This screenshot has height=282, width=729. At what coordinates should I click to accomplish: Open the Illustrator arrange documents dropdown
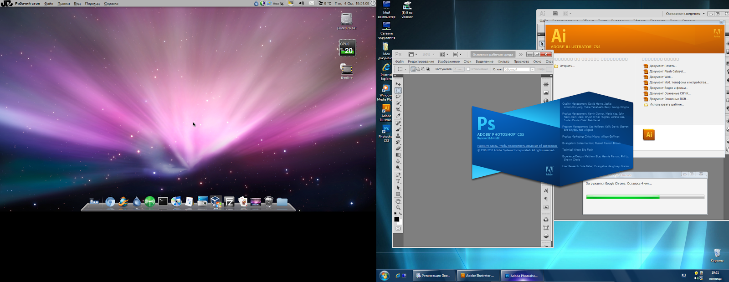click(567, 14)
